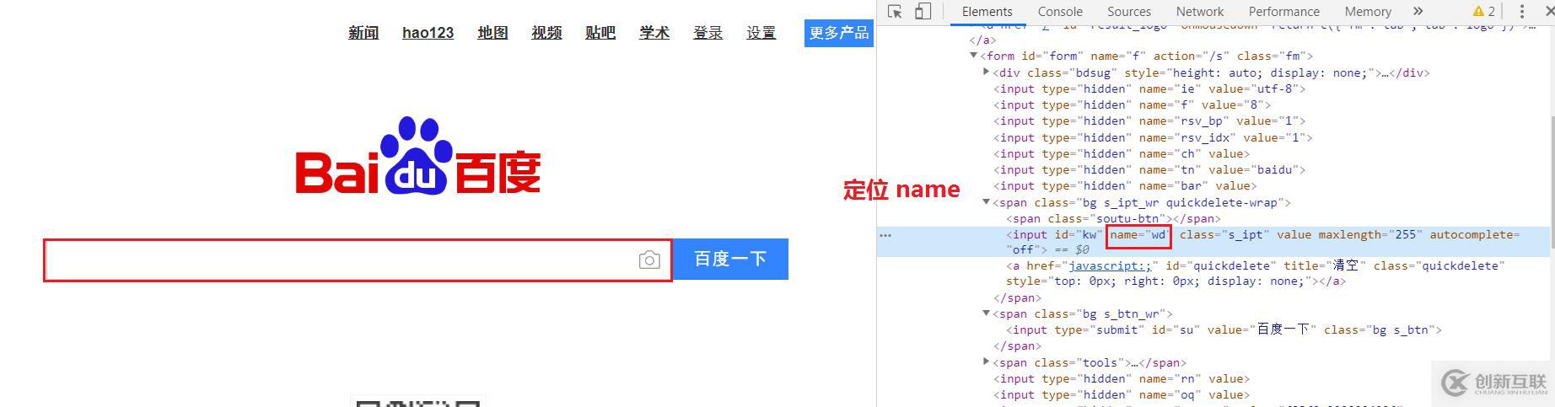Viewport: 1555px width, 407px height.
Task: Click the javascript:; href link in DOM
Action: click(1110, 265)
